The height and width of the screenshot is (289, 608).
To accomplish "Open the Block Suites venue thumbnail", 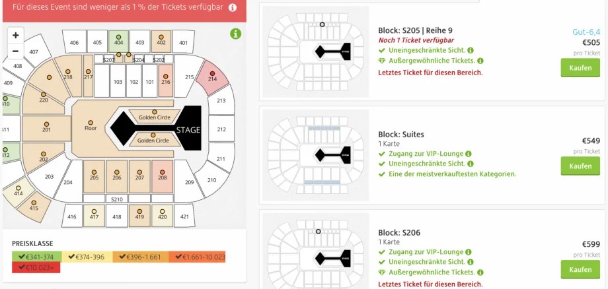I will pyautogui.click(x=316, y=155).
